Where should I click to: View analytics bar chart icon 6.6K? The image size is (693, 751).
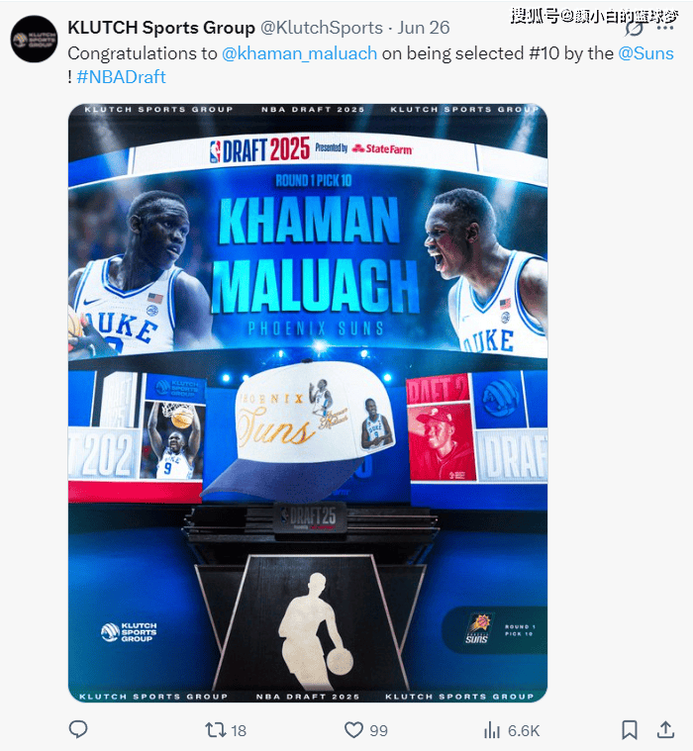(x=492, y=730)
